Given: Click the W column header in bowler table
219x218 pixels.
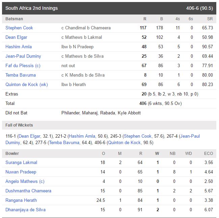Looking at the screenshot, I should click(157, 154).
